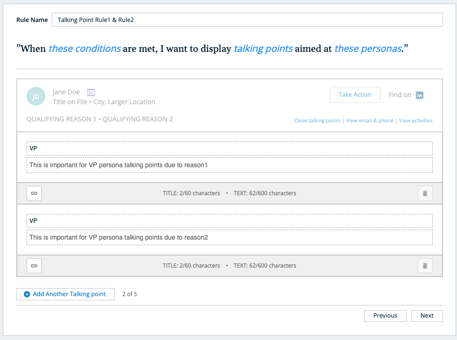
Task: Delete the reason1 talking point via trash icon
Action: (x=425, y=193)
